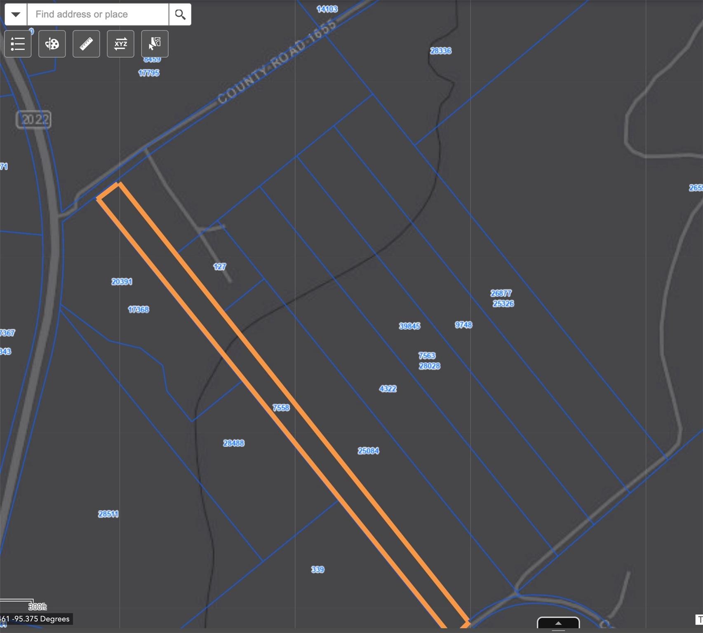Click the orange highlighted parcel 7558 label
Viewport: 703px width, 633px height.
[x=281, y=408]
